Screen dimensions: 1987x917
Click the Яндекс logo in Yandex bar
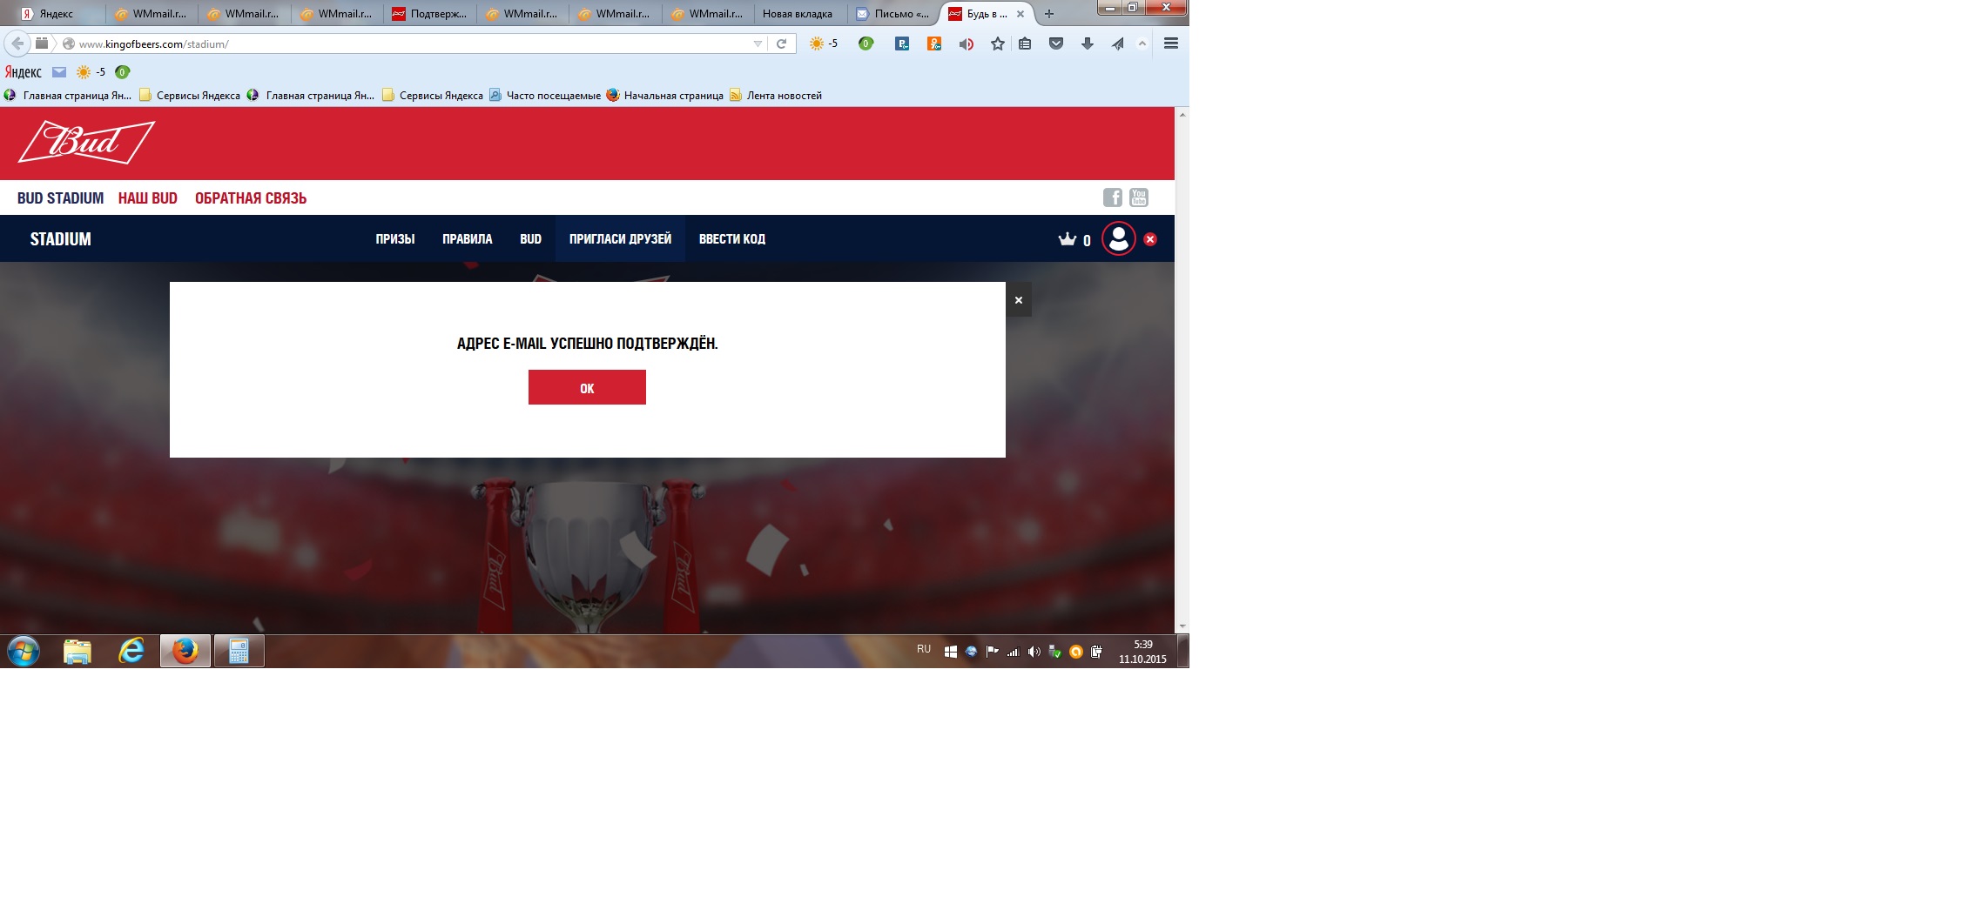24,72
